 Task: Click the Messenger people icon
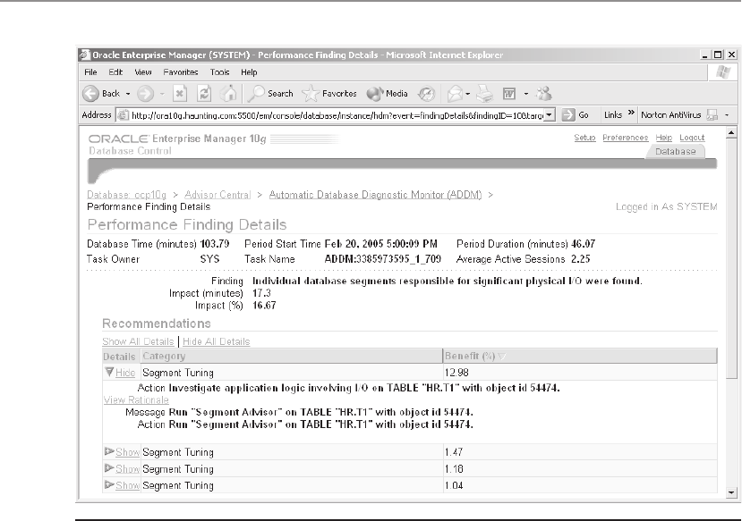pyautogui.click(x=543, y=94)
